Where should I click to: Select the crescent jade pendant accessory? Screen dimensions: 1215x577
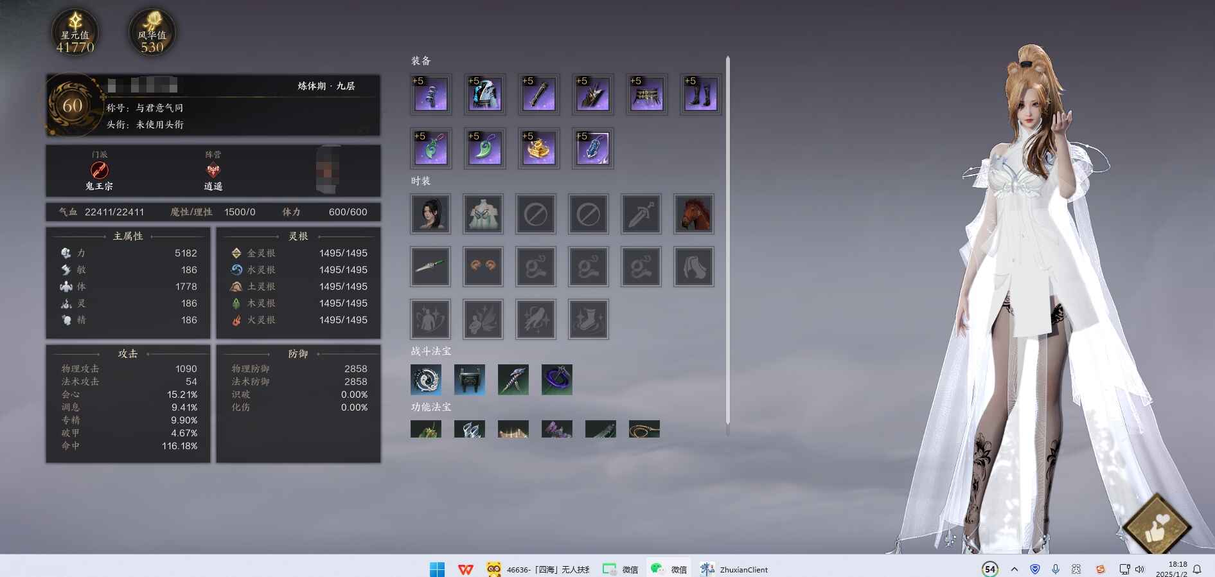[x=485, y=148]
